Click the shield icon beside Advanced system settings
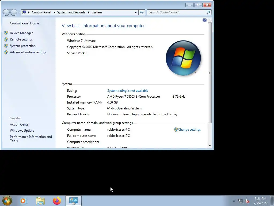 [x=6, y=52]
